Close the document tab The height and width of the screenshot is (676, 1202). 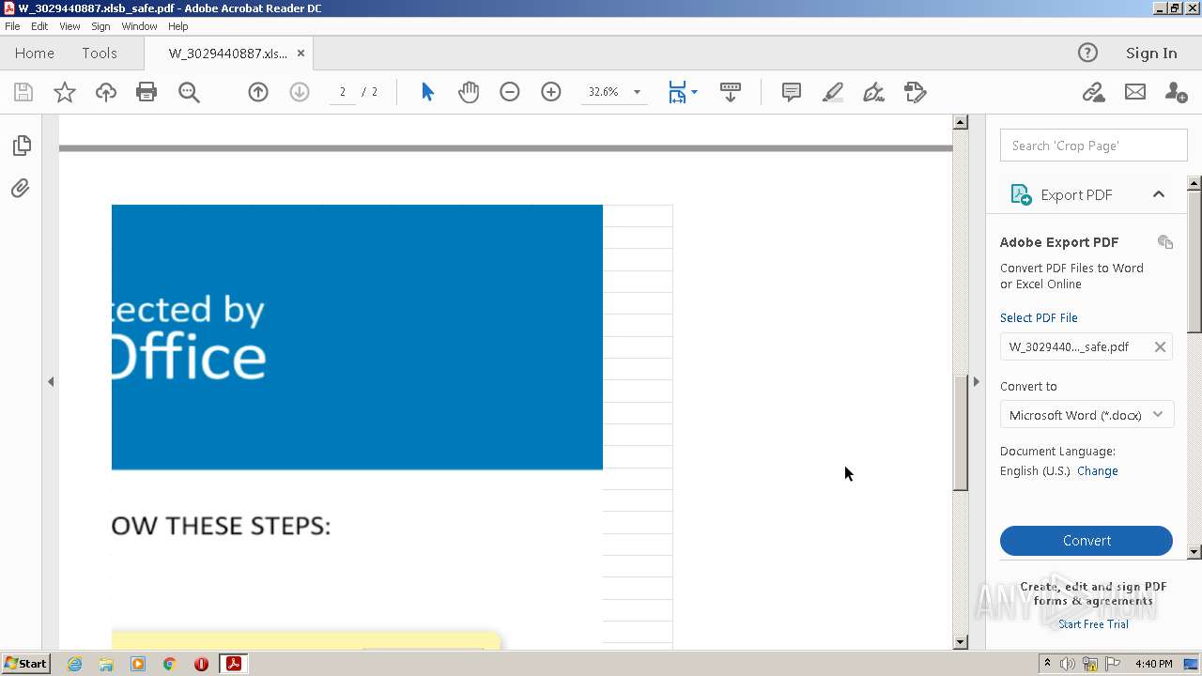point(300,54)
